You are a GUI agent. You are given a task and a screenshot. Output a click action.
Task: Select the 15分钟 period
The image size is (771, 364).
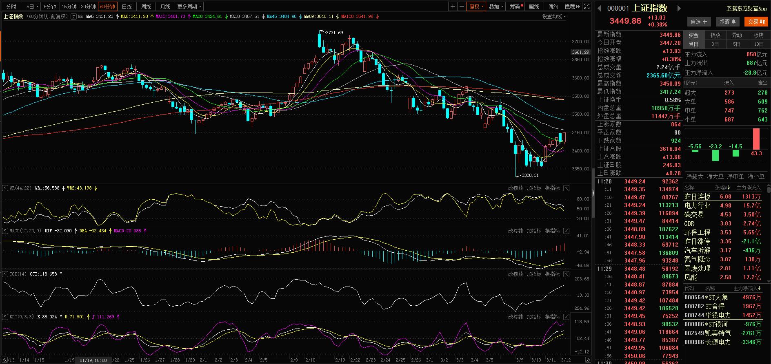pos(69,7)
